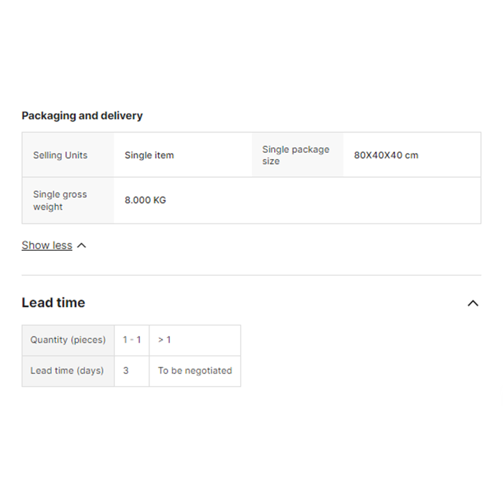Select the Single gross weight label
503x503 pixels.
[60, 201]
